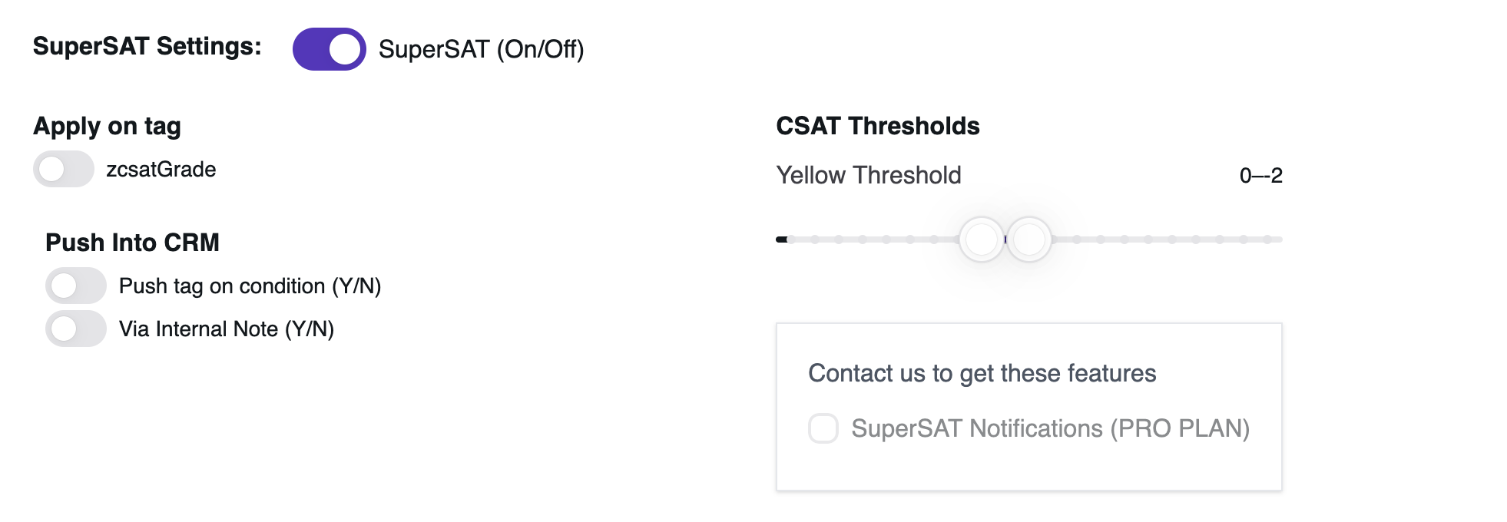1507x522 pixels.
Task: Toggle Push tag on condition switch
Action: click(x=76, y=286)
